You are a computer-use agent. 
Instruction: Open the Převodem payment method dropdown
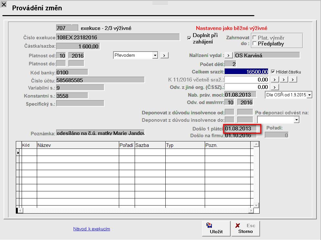155,55
